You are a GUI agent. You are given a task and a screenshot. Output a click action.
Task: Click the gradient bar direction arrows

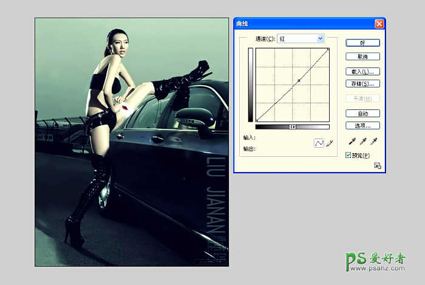point(293,127)
